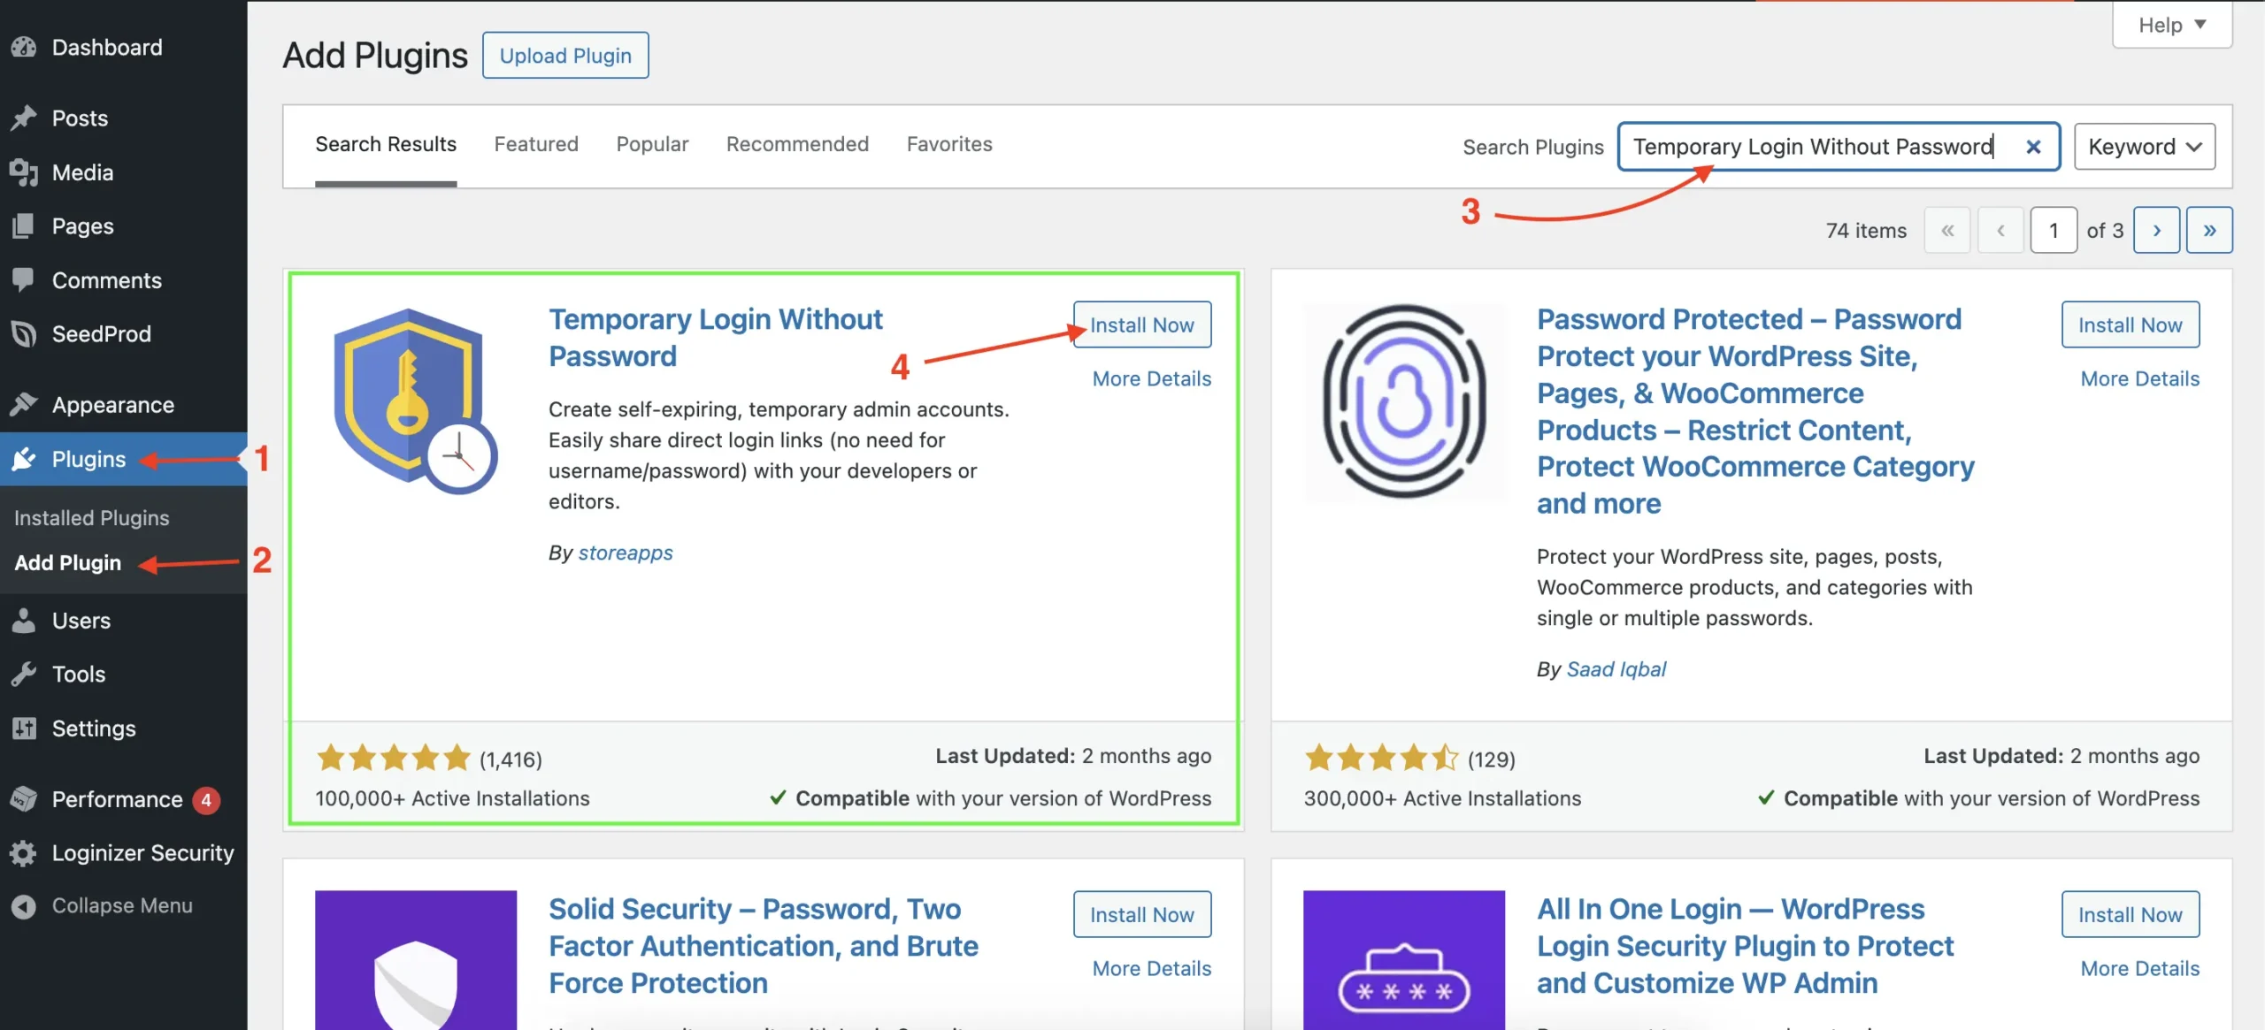Open Settings via the gear icon
The height and width of the screenshot is (1030, 2265).
click(x=25, y=728)
